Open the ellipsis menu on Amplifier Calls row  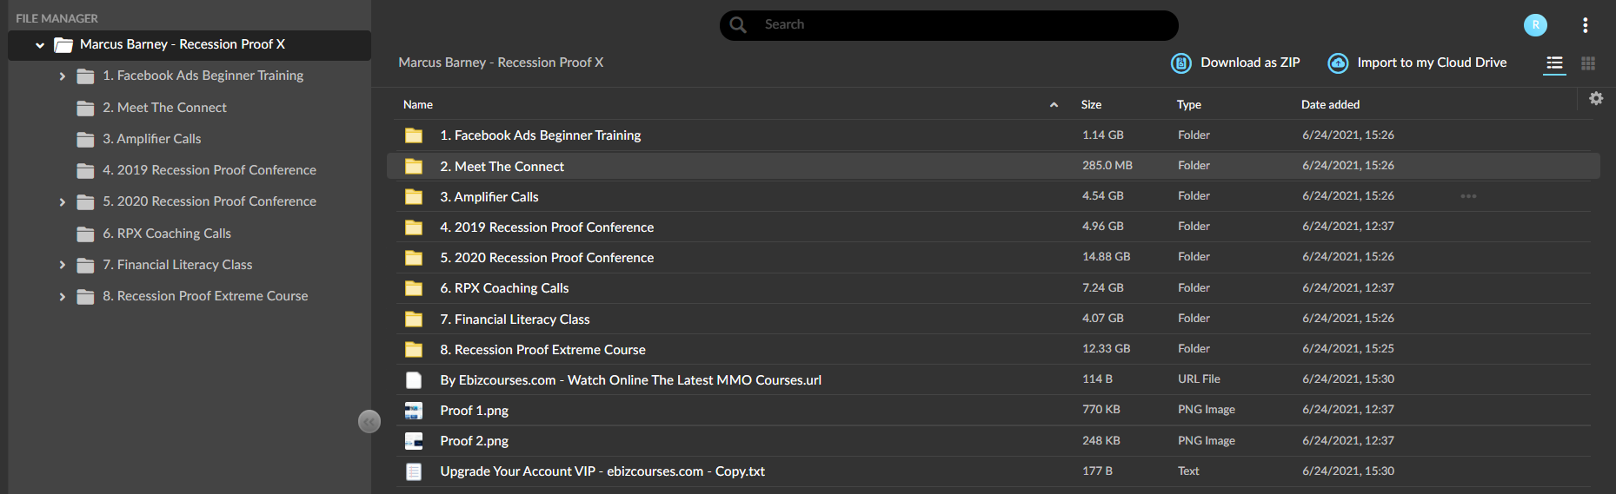(1468, 196)
